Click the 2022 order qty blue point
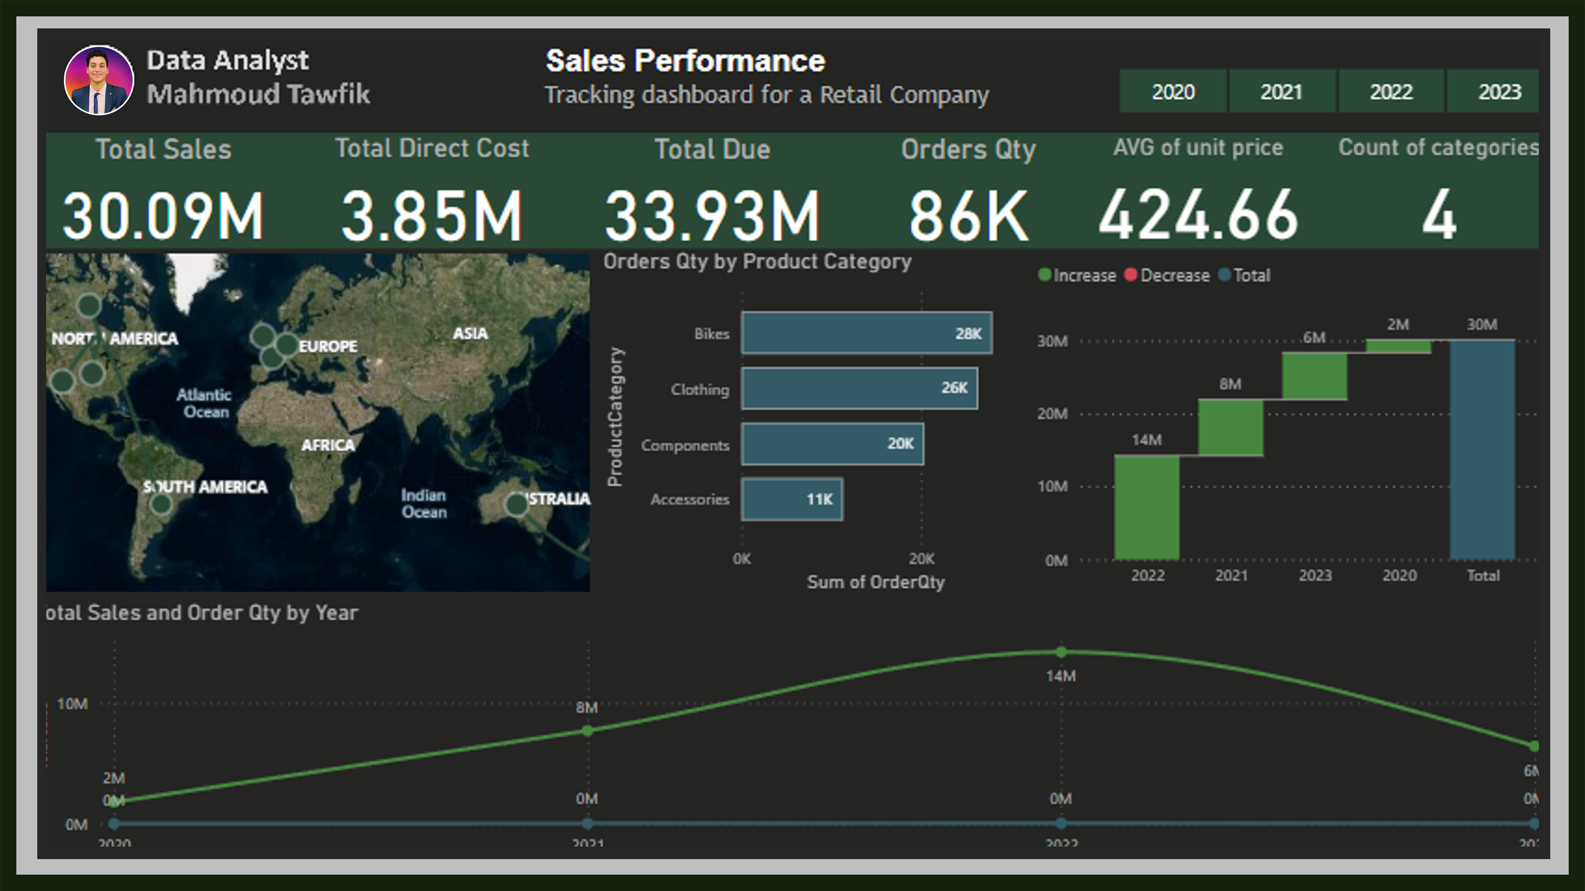 tap(1061, 823)
